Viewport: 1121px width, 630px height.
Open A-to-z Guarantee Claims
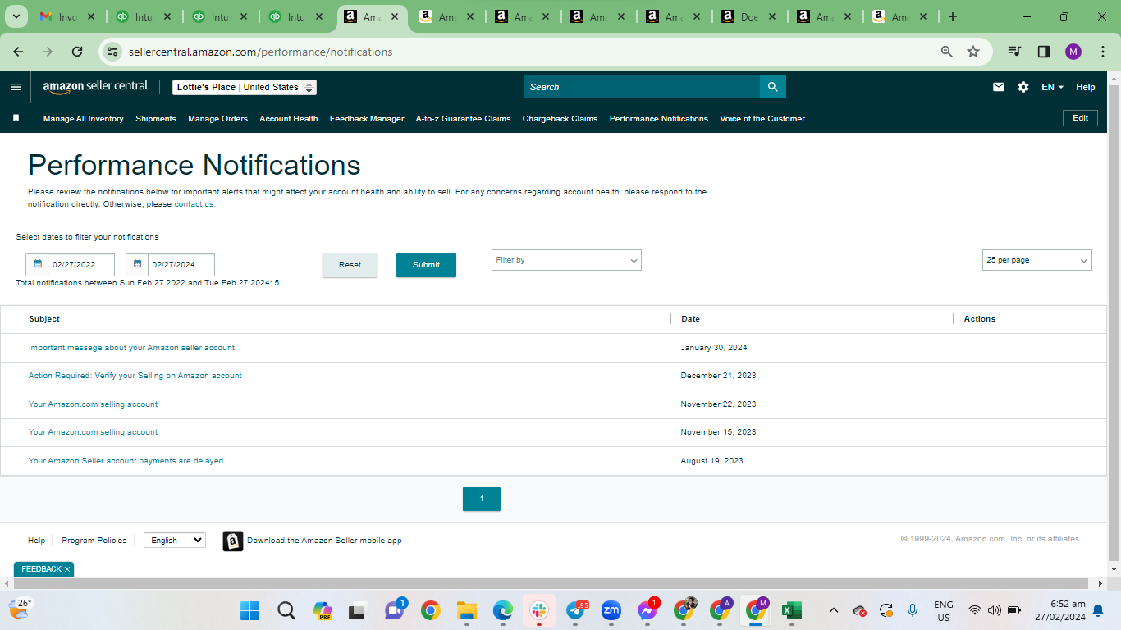pos(463,119)
